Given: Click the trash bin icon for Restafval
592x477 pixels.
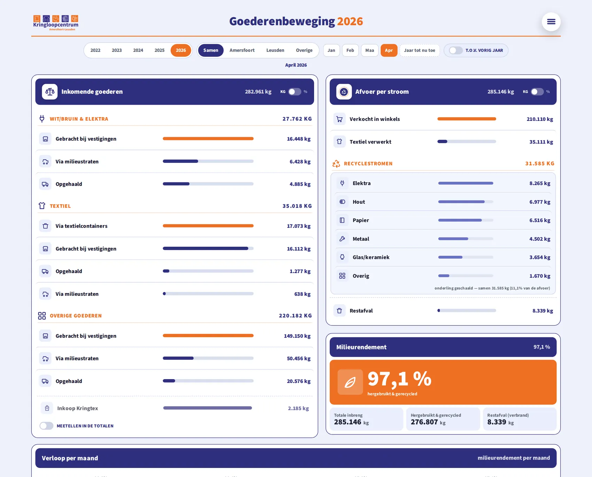Looking at the screenshot, I should click(x=339, y=311).
